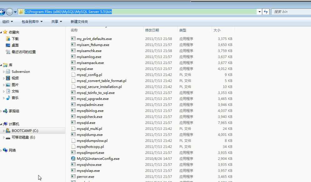311x182 pixels.
Task: Click the 收藏夹 star icon
Action: tap(5, 32)
